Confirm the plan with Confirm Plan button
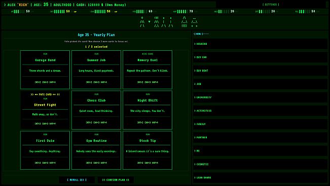The width and height of the screenshot is (330, 186). (116, 180)
